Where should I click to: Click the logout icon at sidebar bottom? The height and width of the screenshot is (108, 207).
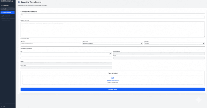point(2,106)
